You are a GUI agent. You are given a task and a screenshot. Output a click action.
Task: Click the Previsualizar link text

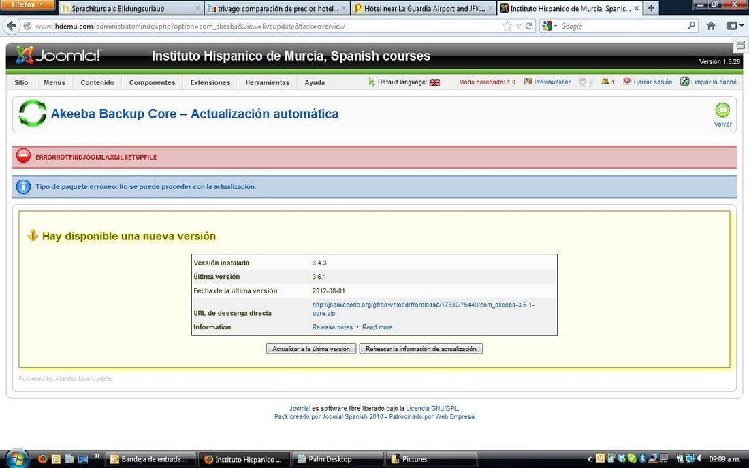pyautogui.click(x=552, y=82)
